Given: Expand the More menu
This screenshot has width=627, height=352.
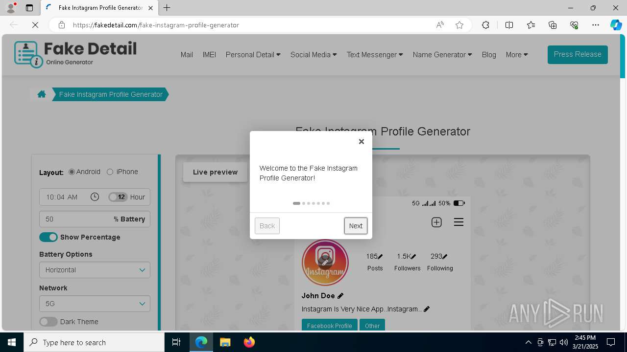Looking at the screenshot, I should point(517,55).
